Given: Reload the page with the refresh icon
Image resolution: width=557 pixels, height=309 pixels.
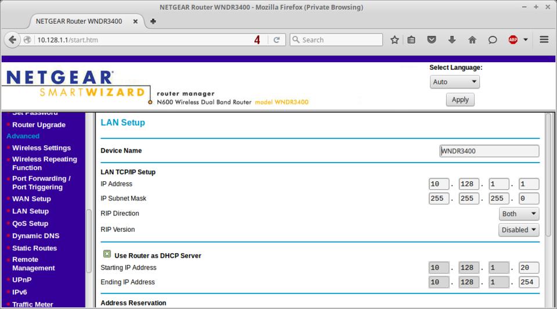Looking at the screenshot, I should coord(276,39).
